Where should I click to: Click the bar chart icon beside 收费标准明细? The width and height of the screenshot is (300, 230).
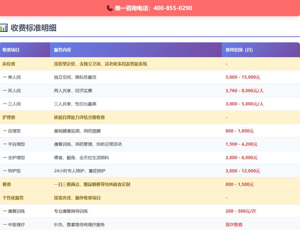[x=4, y=28]
